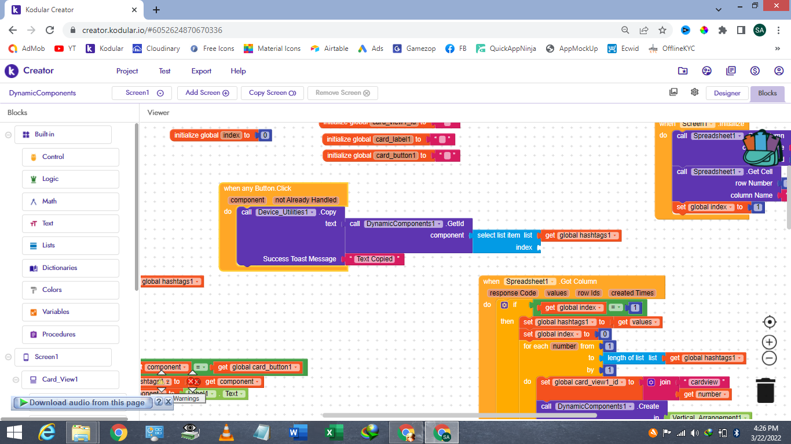Viewport: 791px width, 444px height.
Task: Open Excel from the taskbar
Action: 334,432
